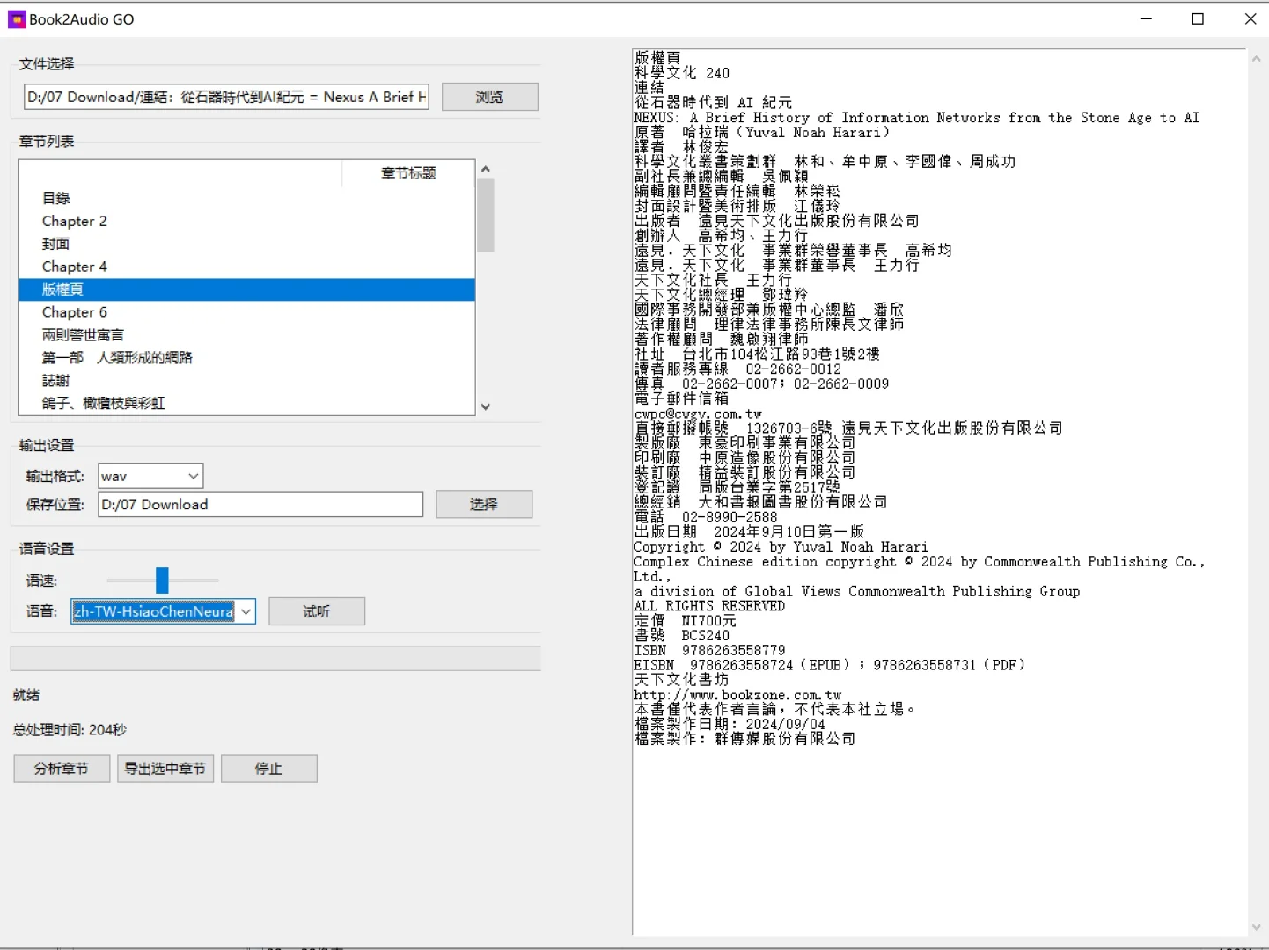This screenshot has height=950, width=1269.
Task: Click the http://www.bookzone.com.tw URL text
Action: point(737,695)
